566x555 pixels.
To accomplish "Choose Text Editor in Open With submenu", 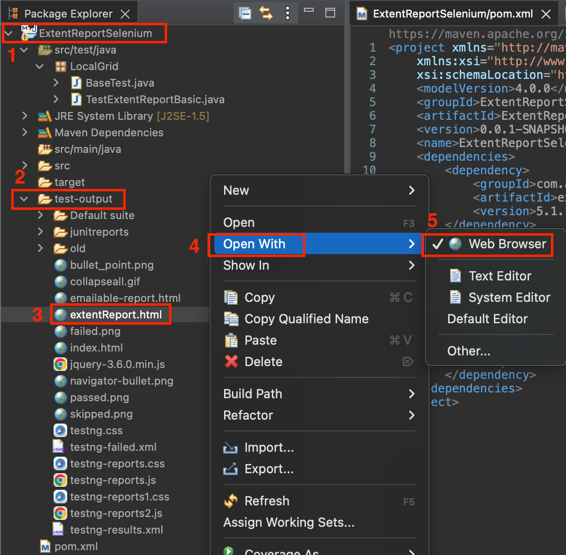I will [500, 276].
